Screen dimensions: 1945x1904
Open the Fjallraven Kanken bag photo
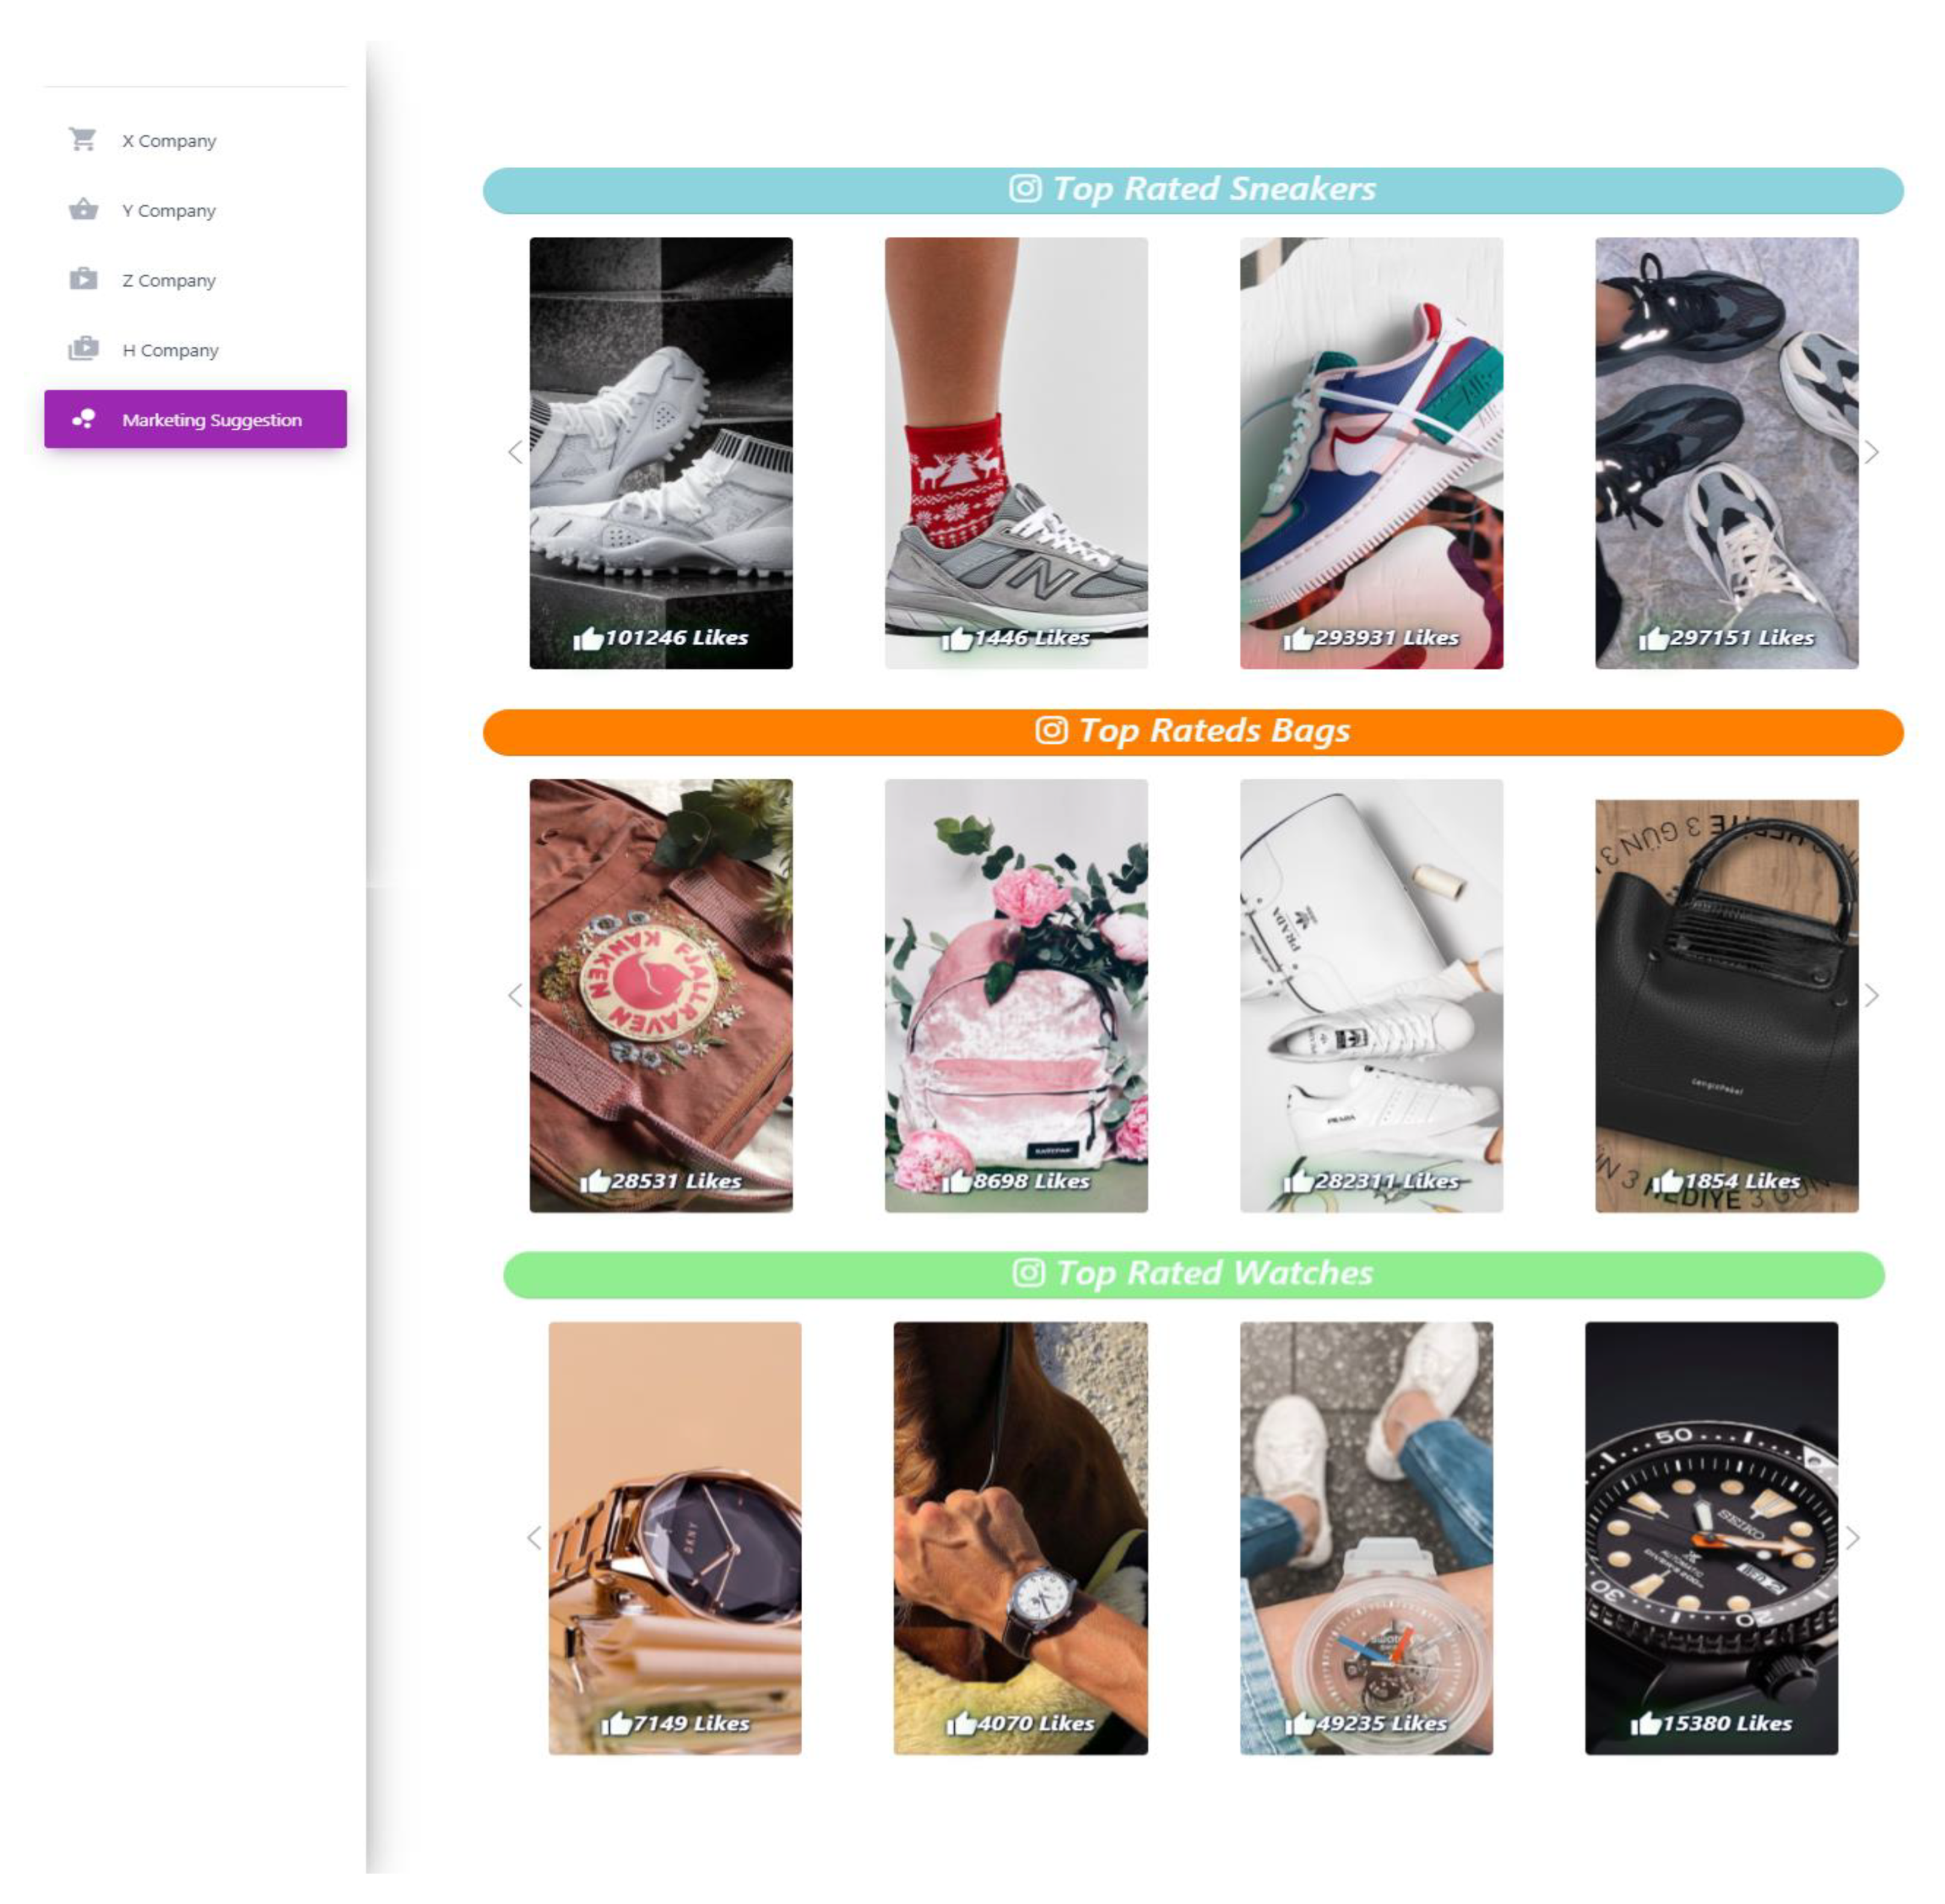click(x=660, y=995)
